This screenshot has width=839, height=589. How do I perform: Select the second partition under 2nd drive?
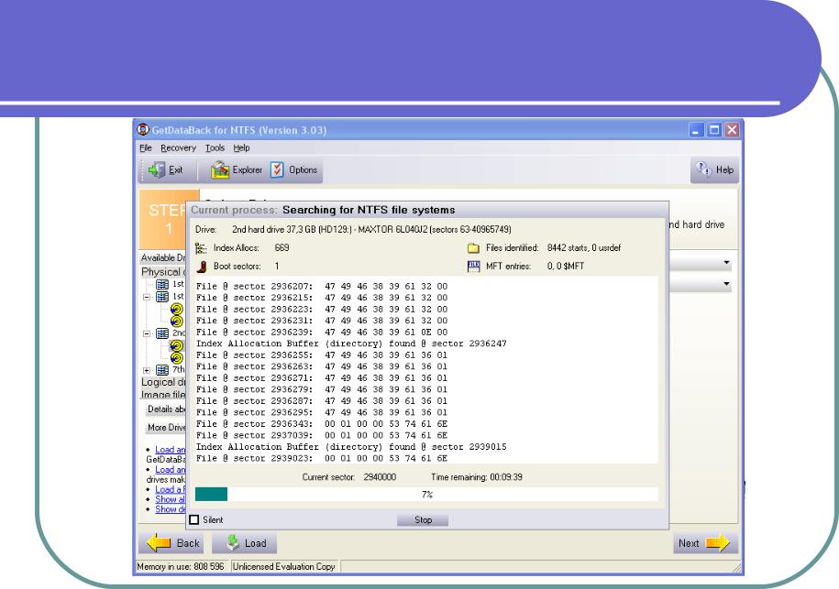point(177,358)
